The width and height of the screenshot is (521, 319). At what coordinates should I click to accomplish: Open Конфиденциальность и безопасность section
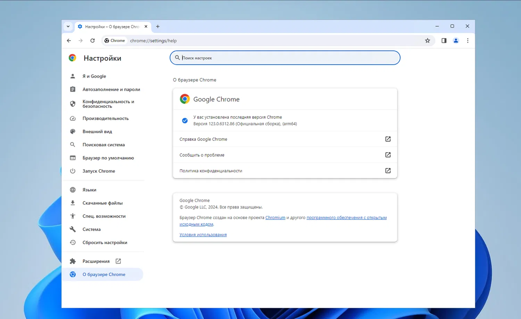point(108,104)
